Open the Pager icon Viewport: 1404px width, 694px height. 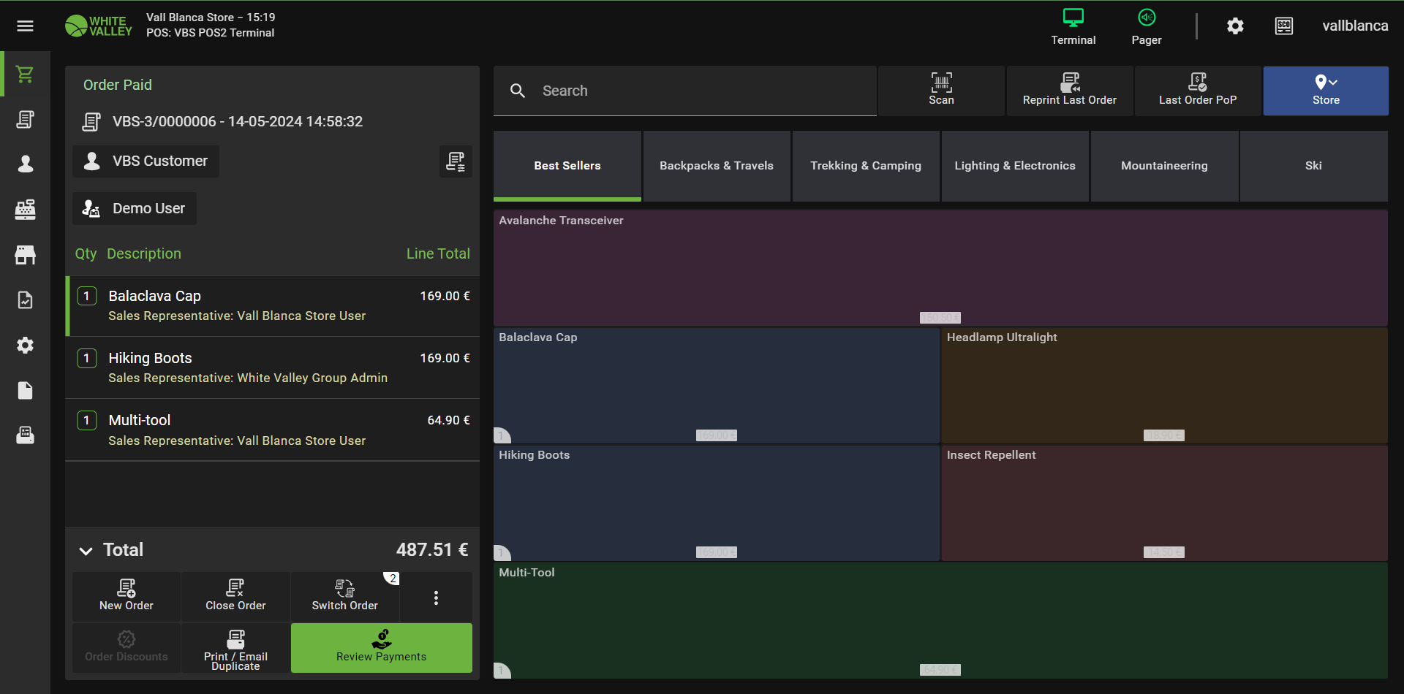click(1146, 26)
